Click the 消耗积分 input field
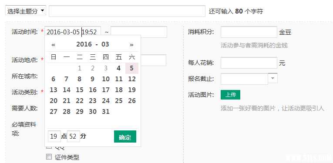The image size is (333, 163). pyautogui.click(x=249, y=32)
